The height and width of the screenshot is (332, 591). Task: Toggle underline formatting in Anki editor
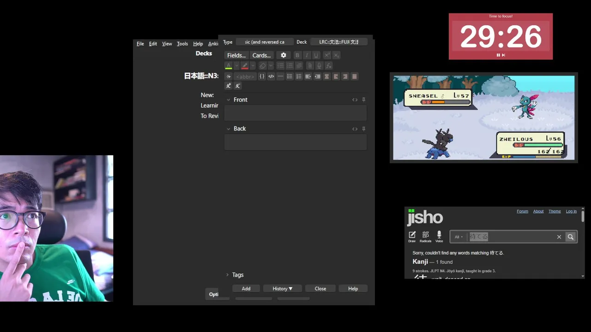tap(316, 55)
